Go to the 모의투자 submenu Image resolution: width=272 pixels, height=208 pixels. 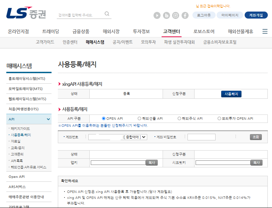[148, 42]
